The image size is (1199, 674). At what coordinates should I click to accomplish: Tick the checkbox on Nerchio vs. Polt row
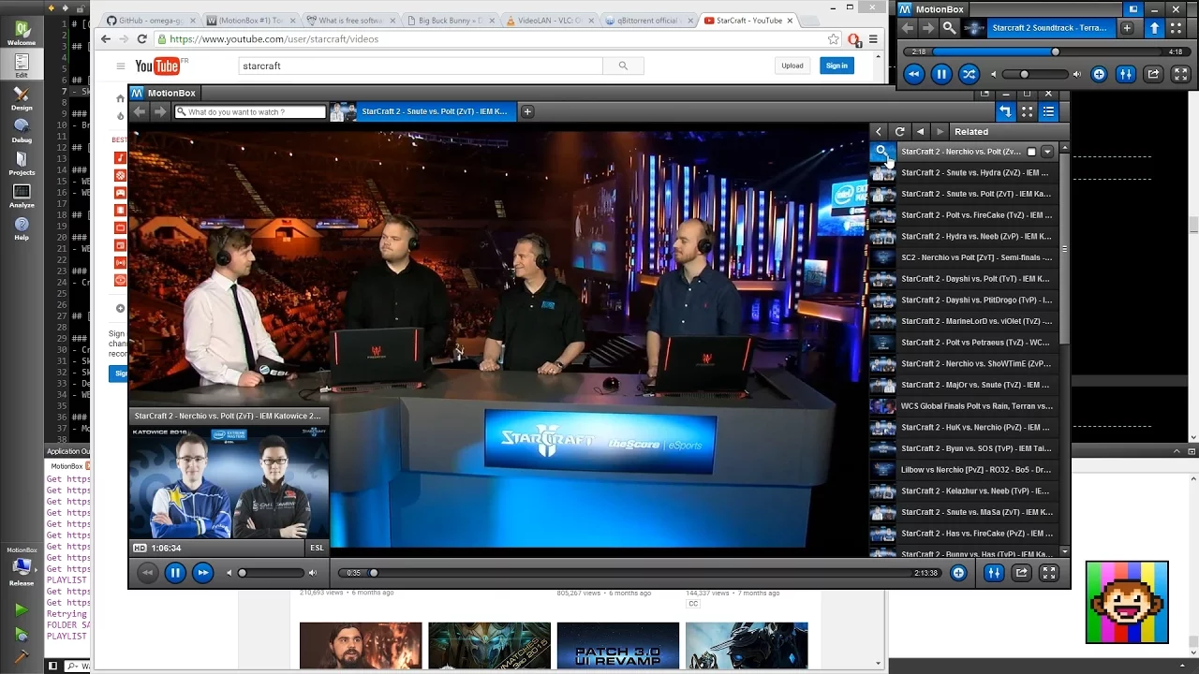pyautogui.click(x=1031, y=152)
